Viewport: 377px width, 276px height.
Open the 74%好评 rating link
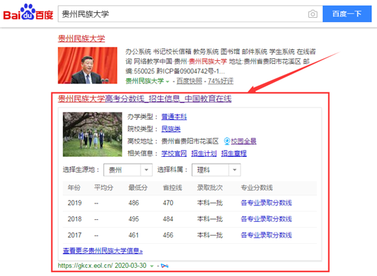(221, 81)
